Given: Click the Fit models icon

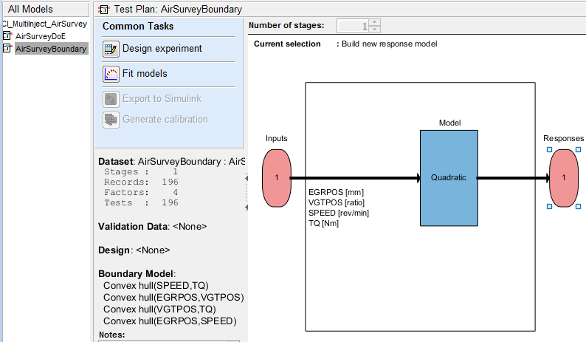Looking at the screenshot, I should pyautogui.click(x=111, y=74).
